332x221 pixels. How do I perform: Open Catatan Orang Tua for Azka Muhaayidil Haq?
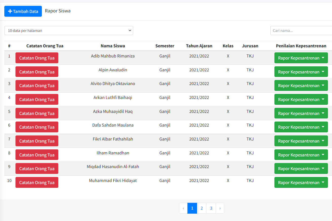click(x=37, y=113)
